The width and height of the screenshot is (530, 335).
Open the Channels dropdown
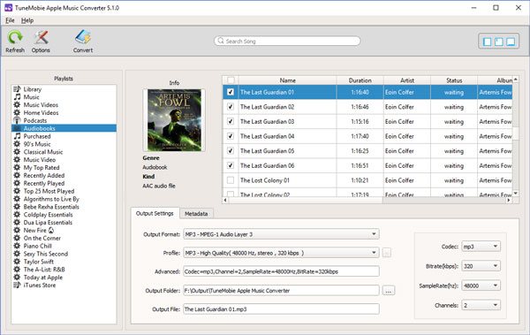tap(481, 305)
